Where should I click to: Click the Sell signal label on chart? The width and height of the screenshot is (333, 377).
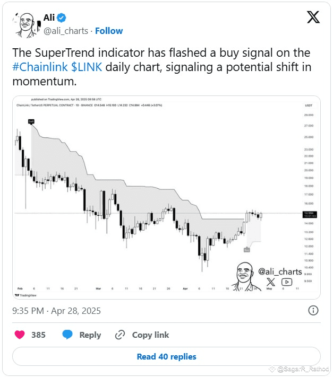click(x=31, y=121)
